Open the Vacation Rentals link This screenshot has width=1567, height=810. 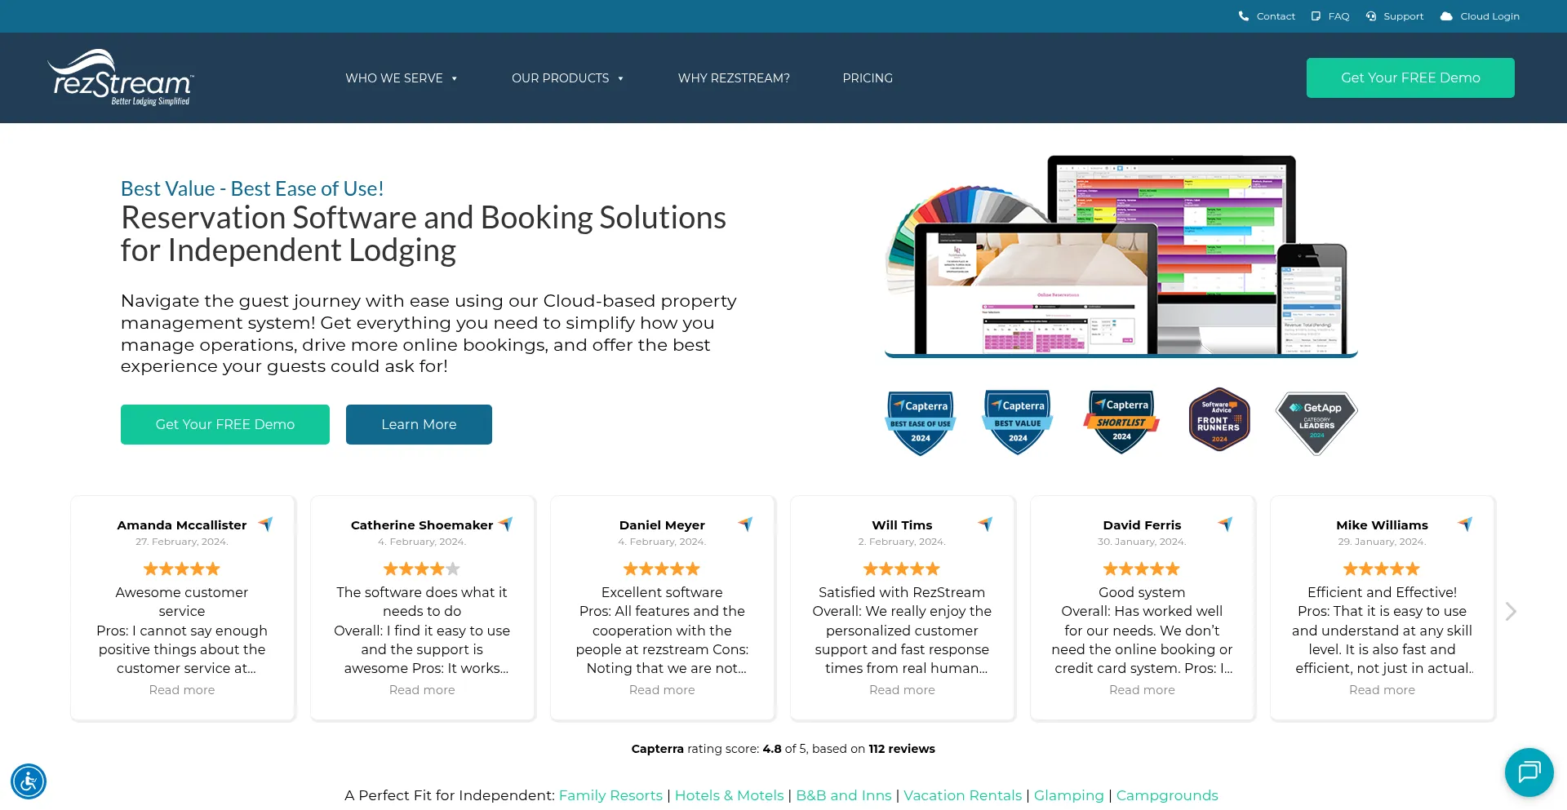tap(962, 795)
